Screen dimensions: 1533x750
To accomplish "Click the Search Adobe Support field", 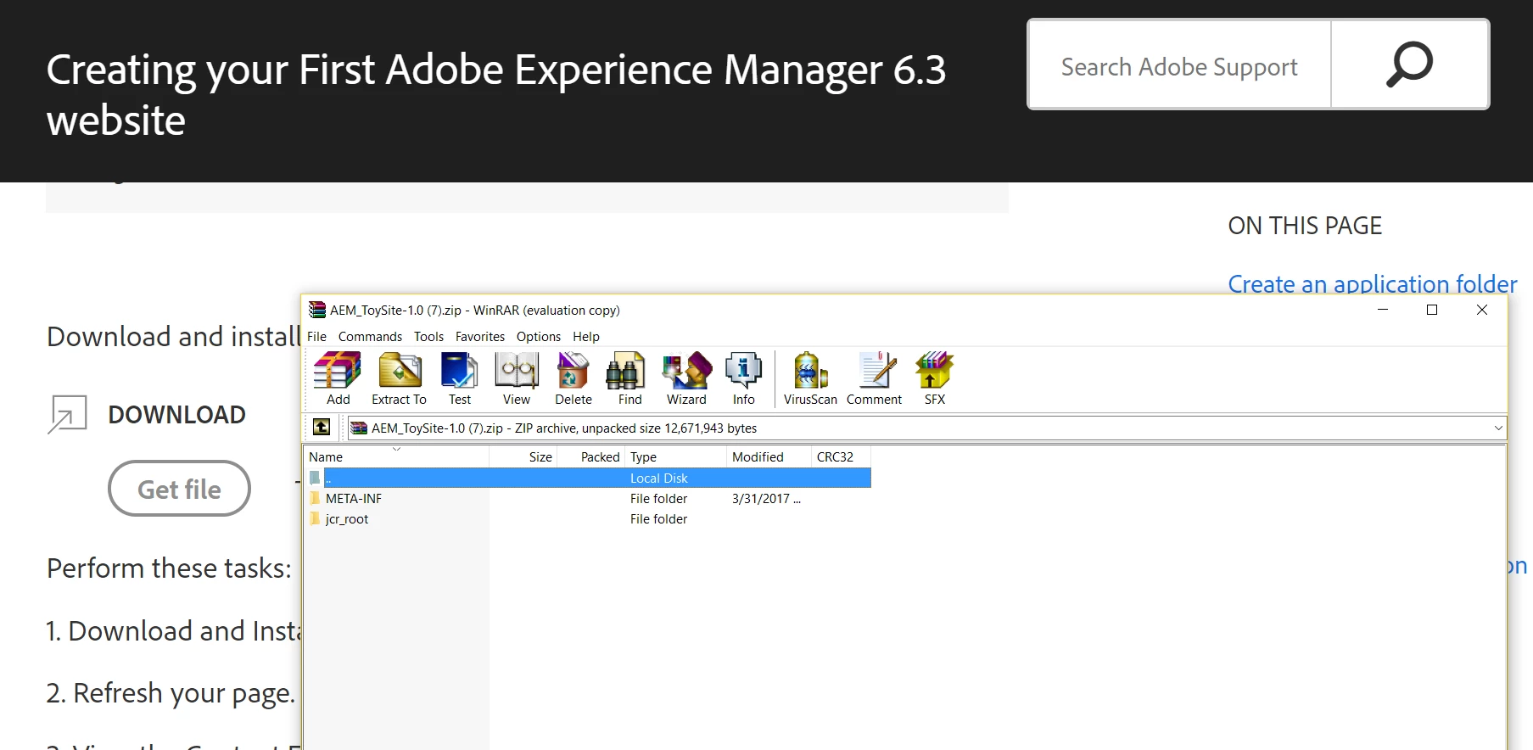I will [1179, 66].
